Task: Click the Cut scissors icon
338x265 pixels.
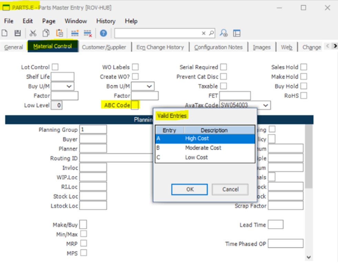Action: click(x=33, y=33)
